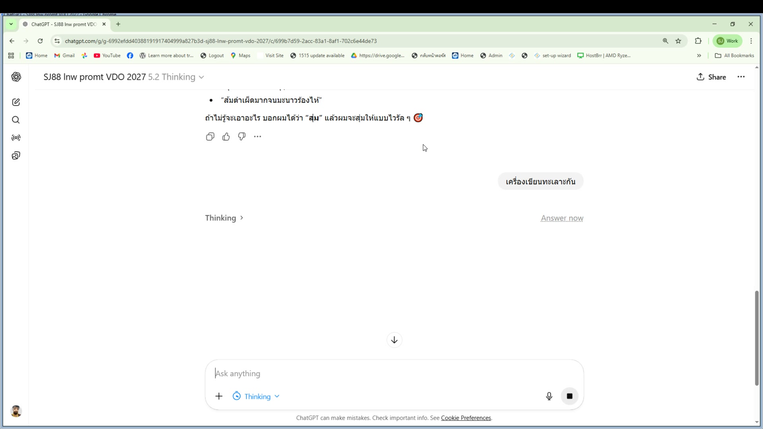
Task: Click the microphone dictation icon
Action: (x=549, y=396)
